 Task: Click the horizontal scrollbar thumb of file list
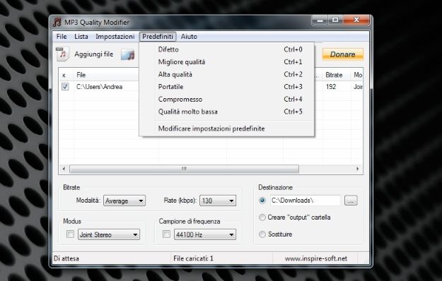click(184, 169)
